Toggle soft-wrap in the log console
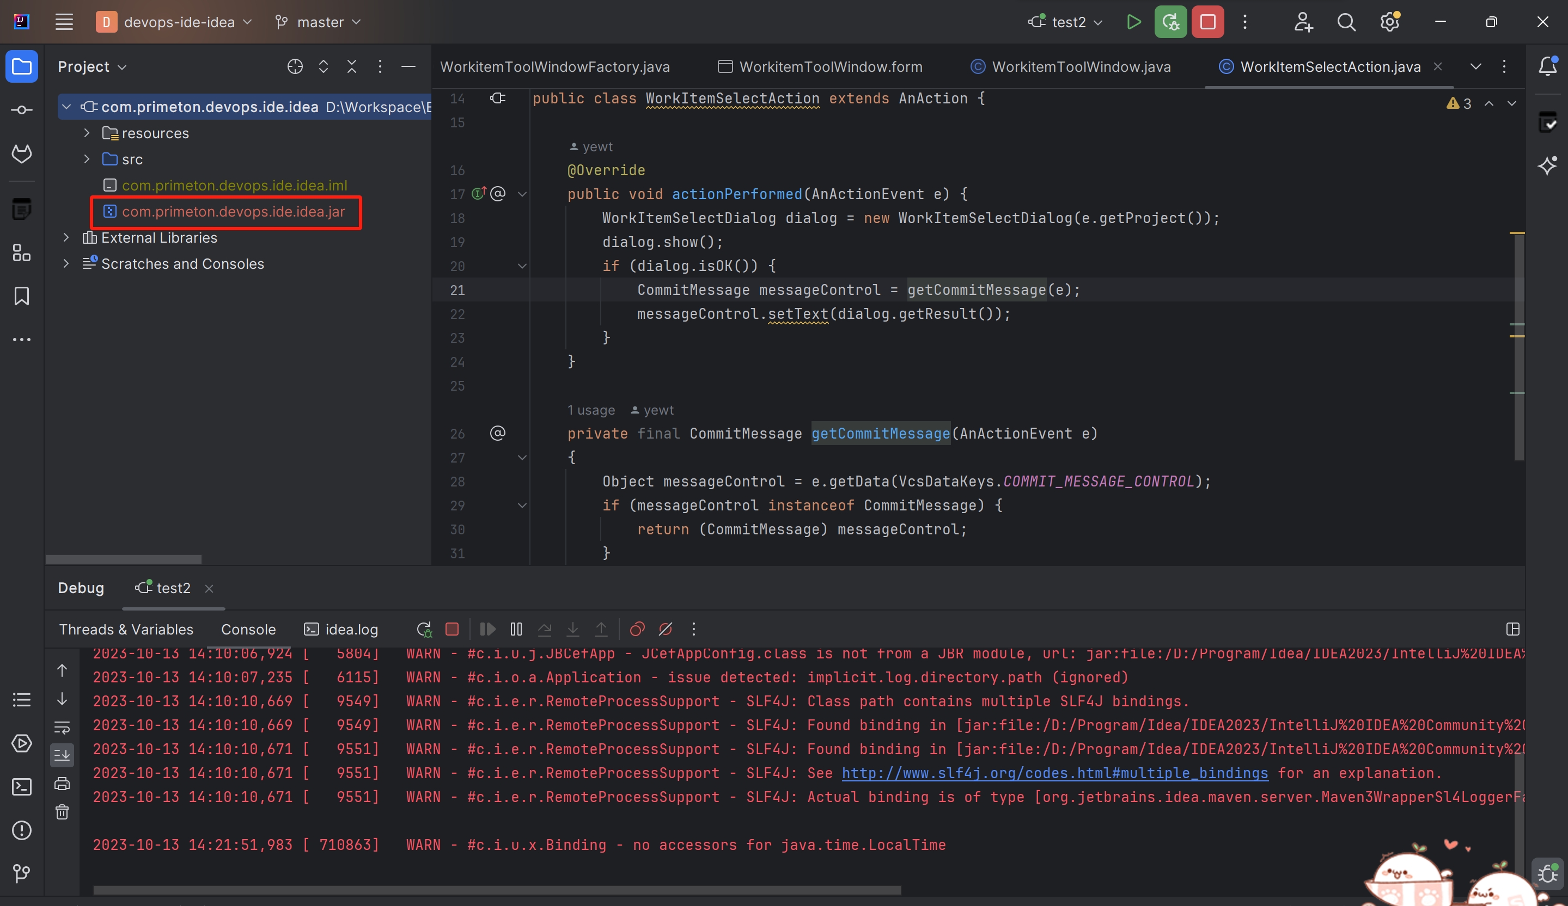The height and width of the screenshot is (906, 1568). [x=62, y=728]
